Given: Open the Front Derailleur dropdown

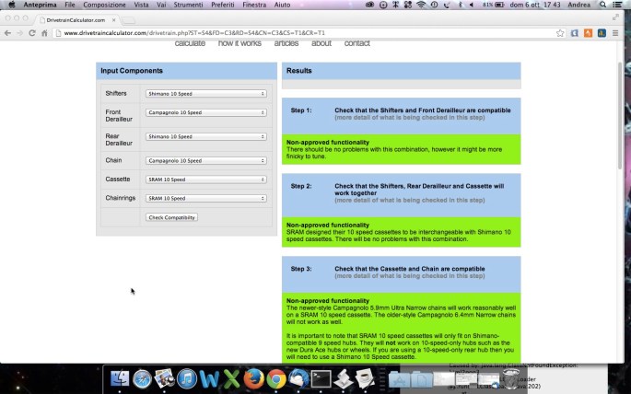Looking at the screenshot, I should pos(206,112).
